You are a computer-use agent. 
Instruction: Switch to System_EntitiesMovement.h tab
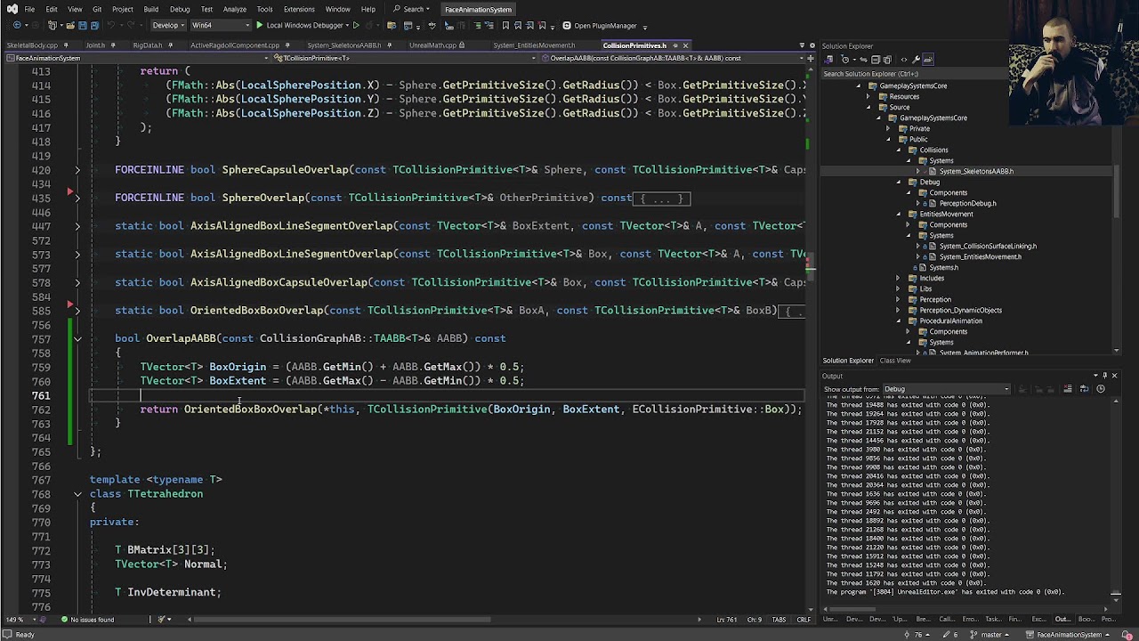[x=534, y=45]
